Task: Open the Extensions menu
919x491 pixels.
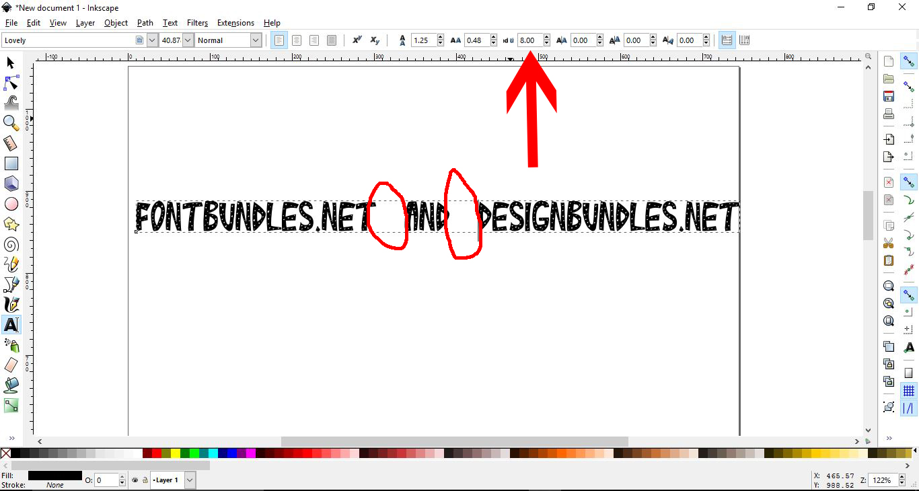Action: [x=235, y=22]
